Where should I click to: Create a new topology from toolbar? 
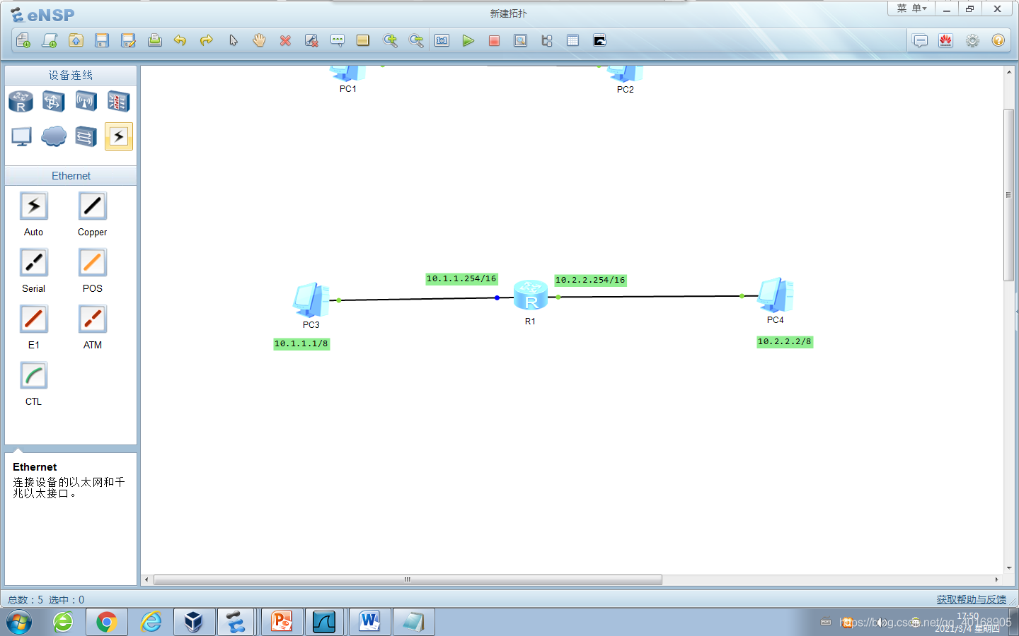click(23, 40)
